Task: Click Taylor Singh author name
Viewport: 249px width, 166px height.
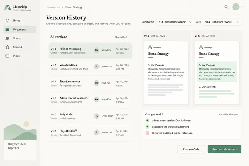Action: tap(107, 116)
